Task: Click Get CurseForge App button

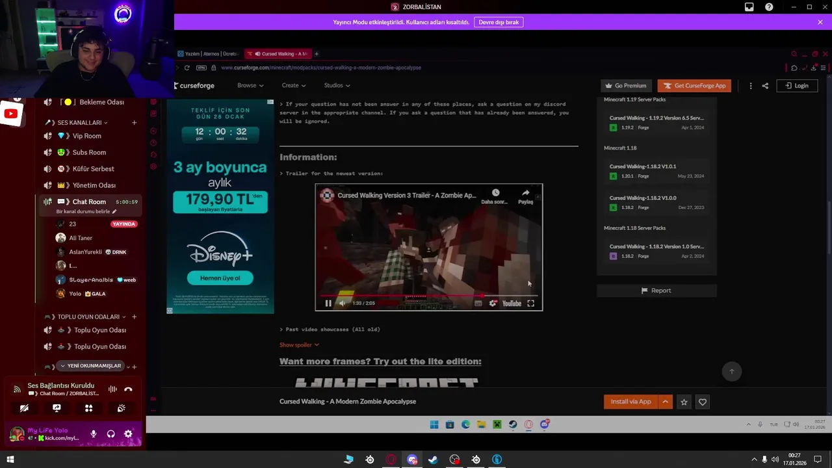Action: click(x=694, y=85)
